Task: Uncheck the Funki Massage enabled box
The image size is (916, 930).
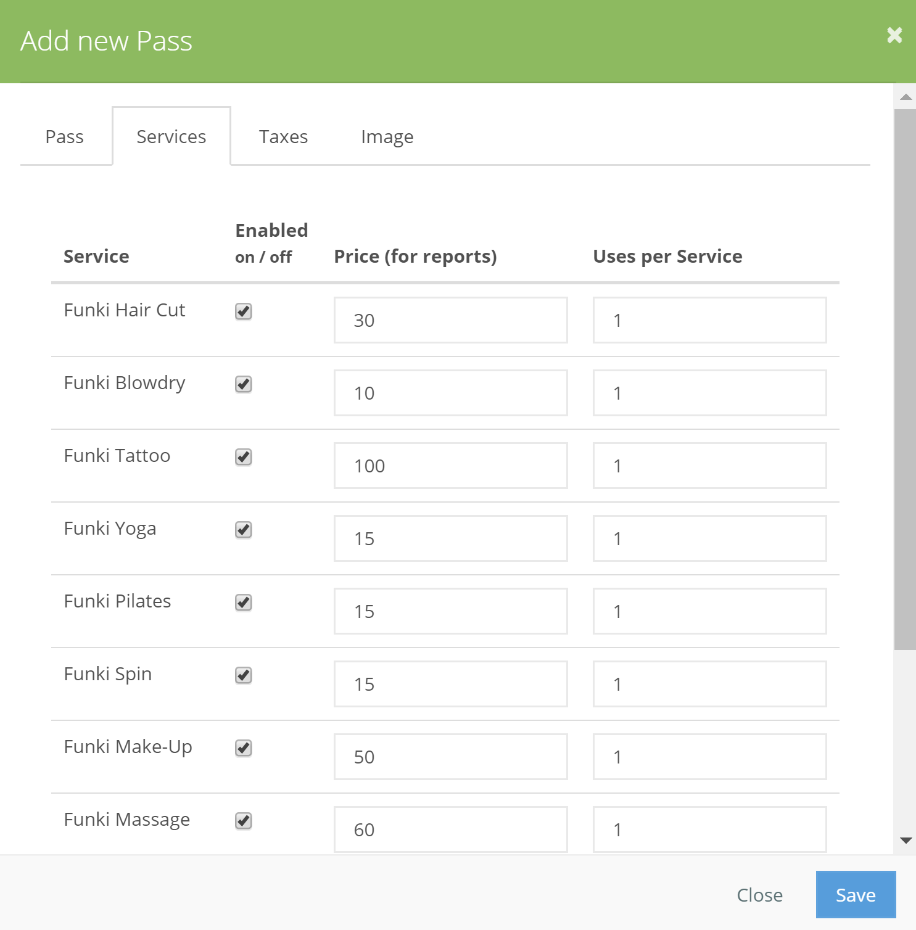Action: pos(243,821)
